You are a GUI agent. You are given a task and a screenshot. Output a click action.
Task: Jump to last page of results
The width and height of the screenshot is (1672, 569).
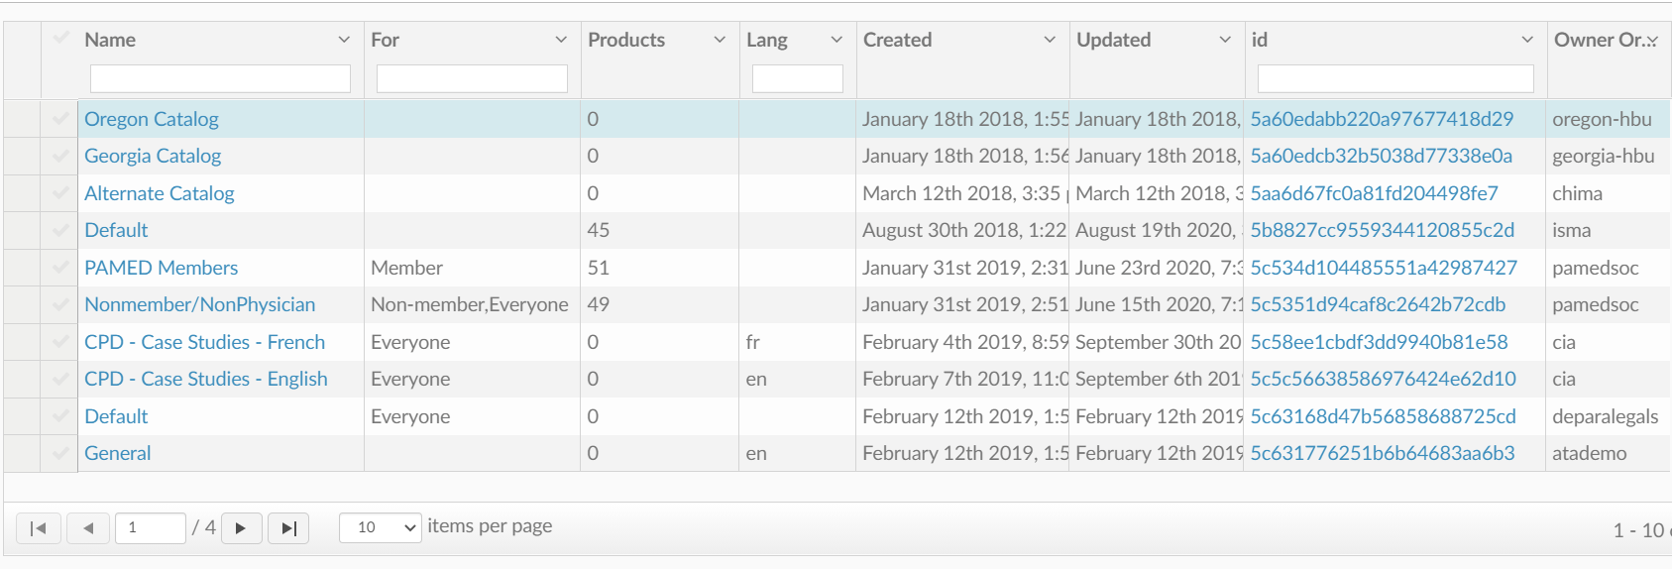[288, 528]
